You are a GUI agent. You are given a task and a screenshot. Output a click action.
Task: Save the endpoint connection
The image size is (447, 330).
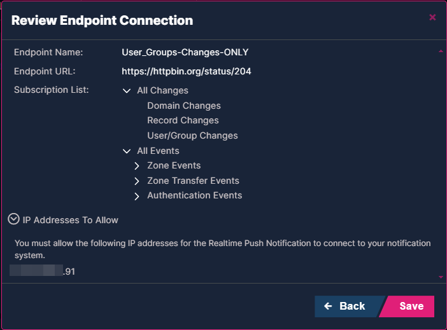tap(411, 306)
